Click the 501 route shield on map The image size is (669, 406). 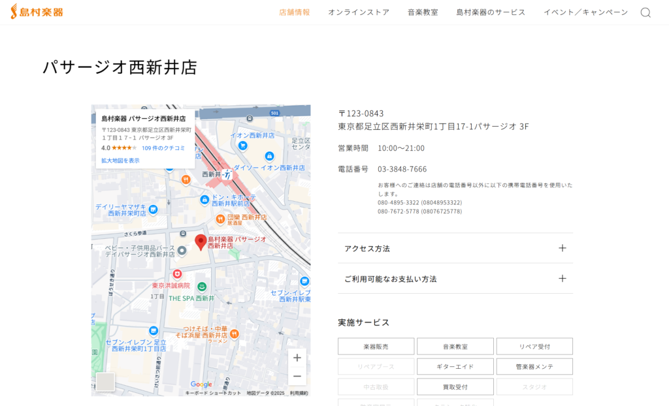274,113
